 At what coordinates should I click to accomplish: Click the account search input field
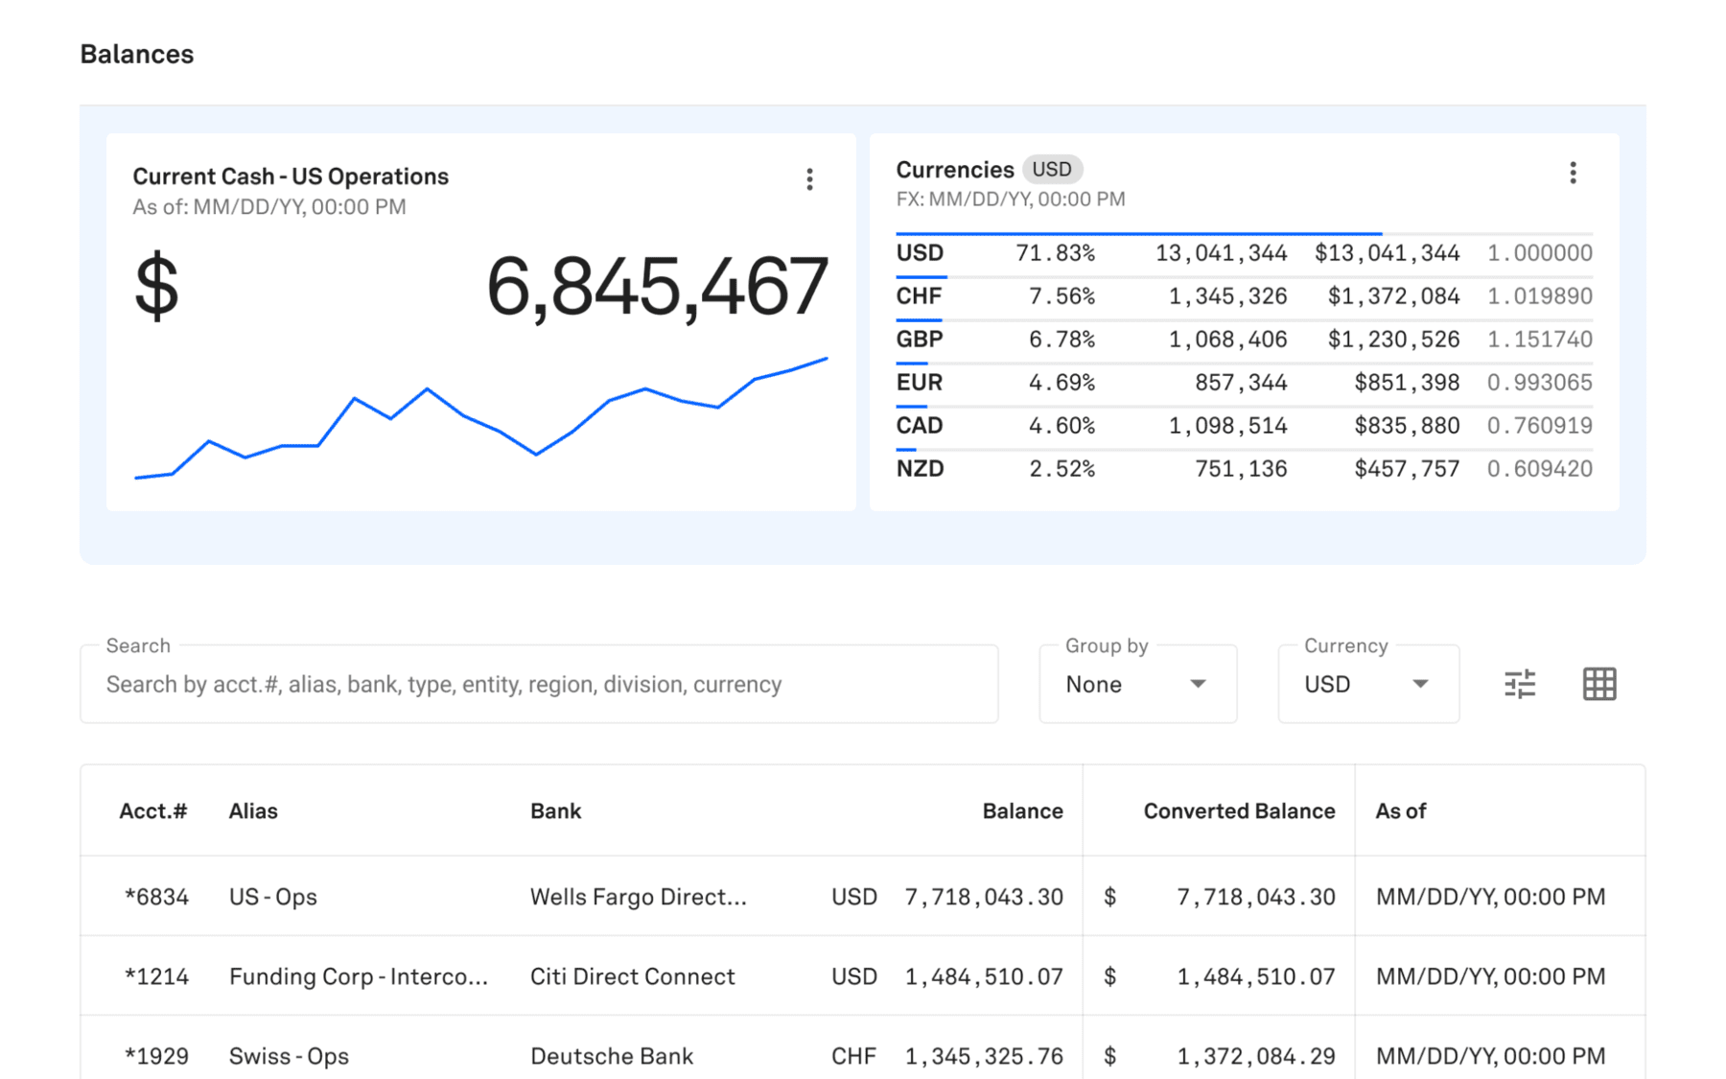pyautogui.click(x=539, y=684)
